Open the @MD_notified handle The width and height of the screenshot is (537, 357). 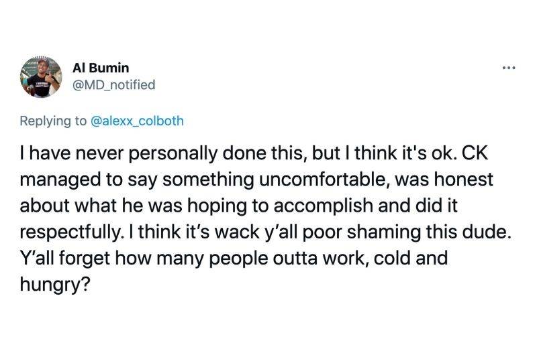[x=113, y=84]
